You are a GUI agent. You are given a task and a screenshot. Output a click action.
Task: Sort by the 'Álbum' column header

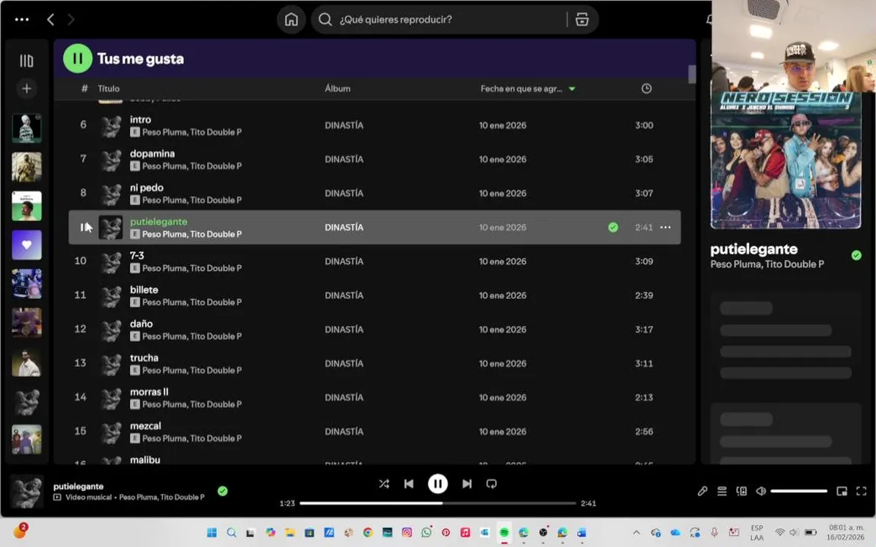pyautogui.click(x=338, y=88)
